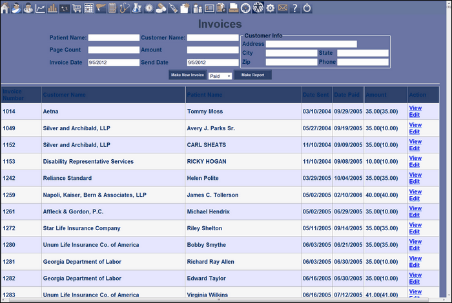Open the question mark help icon
452x303 pixels.
[x=294, y=8]
